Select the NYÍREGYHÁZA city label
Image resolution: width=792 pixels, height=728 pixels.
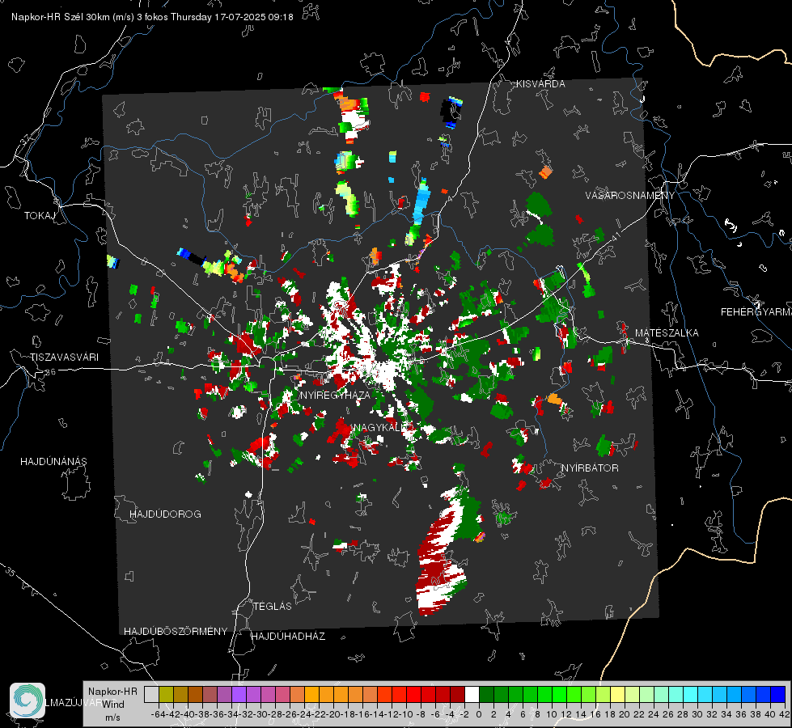click(335, 395)
